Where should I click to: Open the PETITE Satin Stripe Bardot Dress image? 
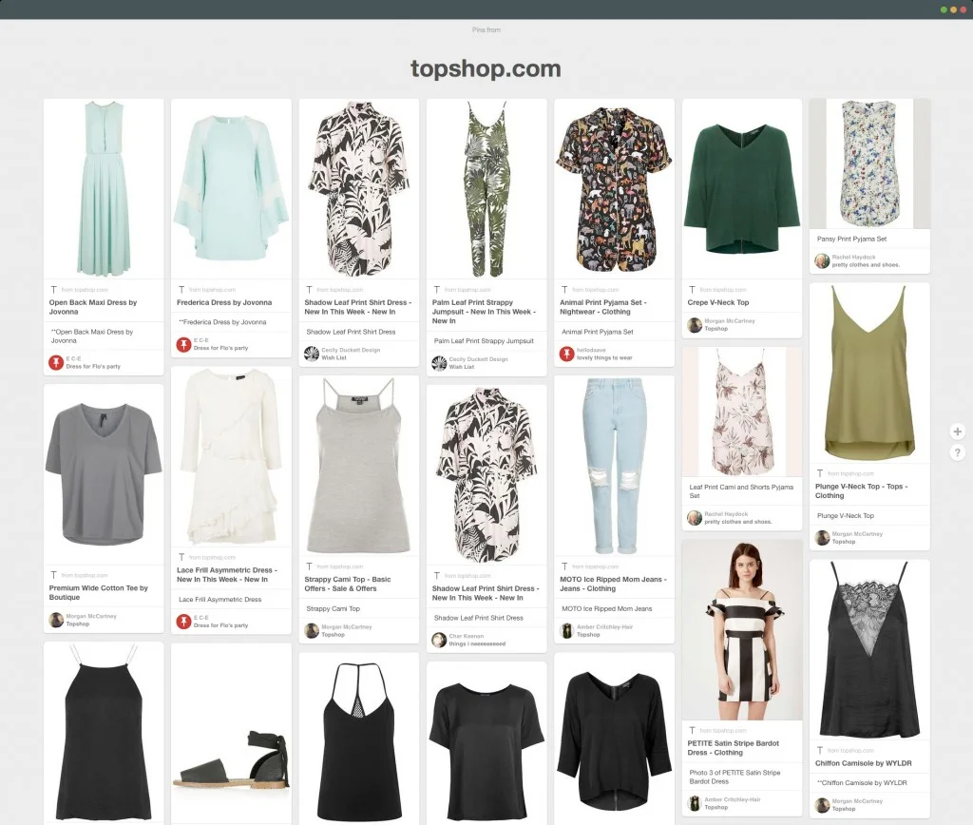coord(741,629)
